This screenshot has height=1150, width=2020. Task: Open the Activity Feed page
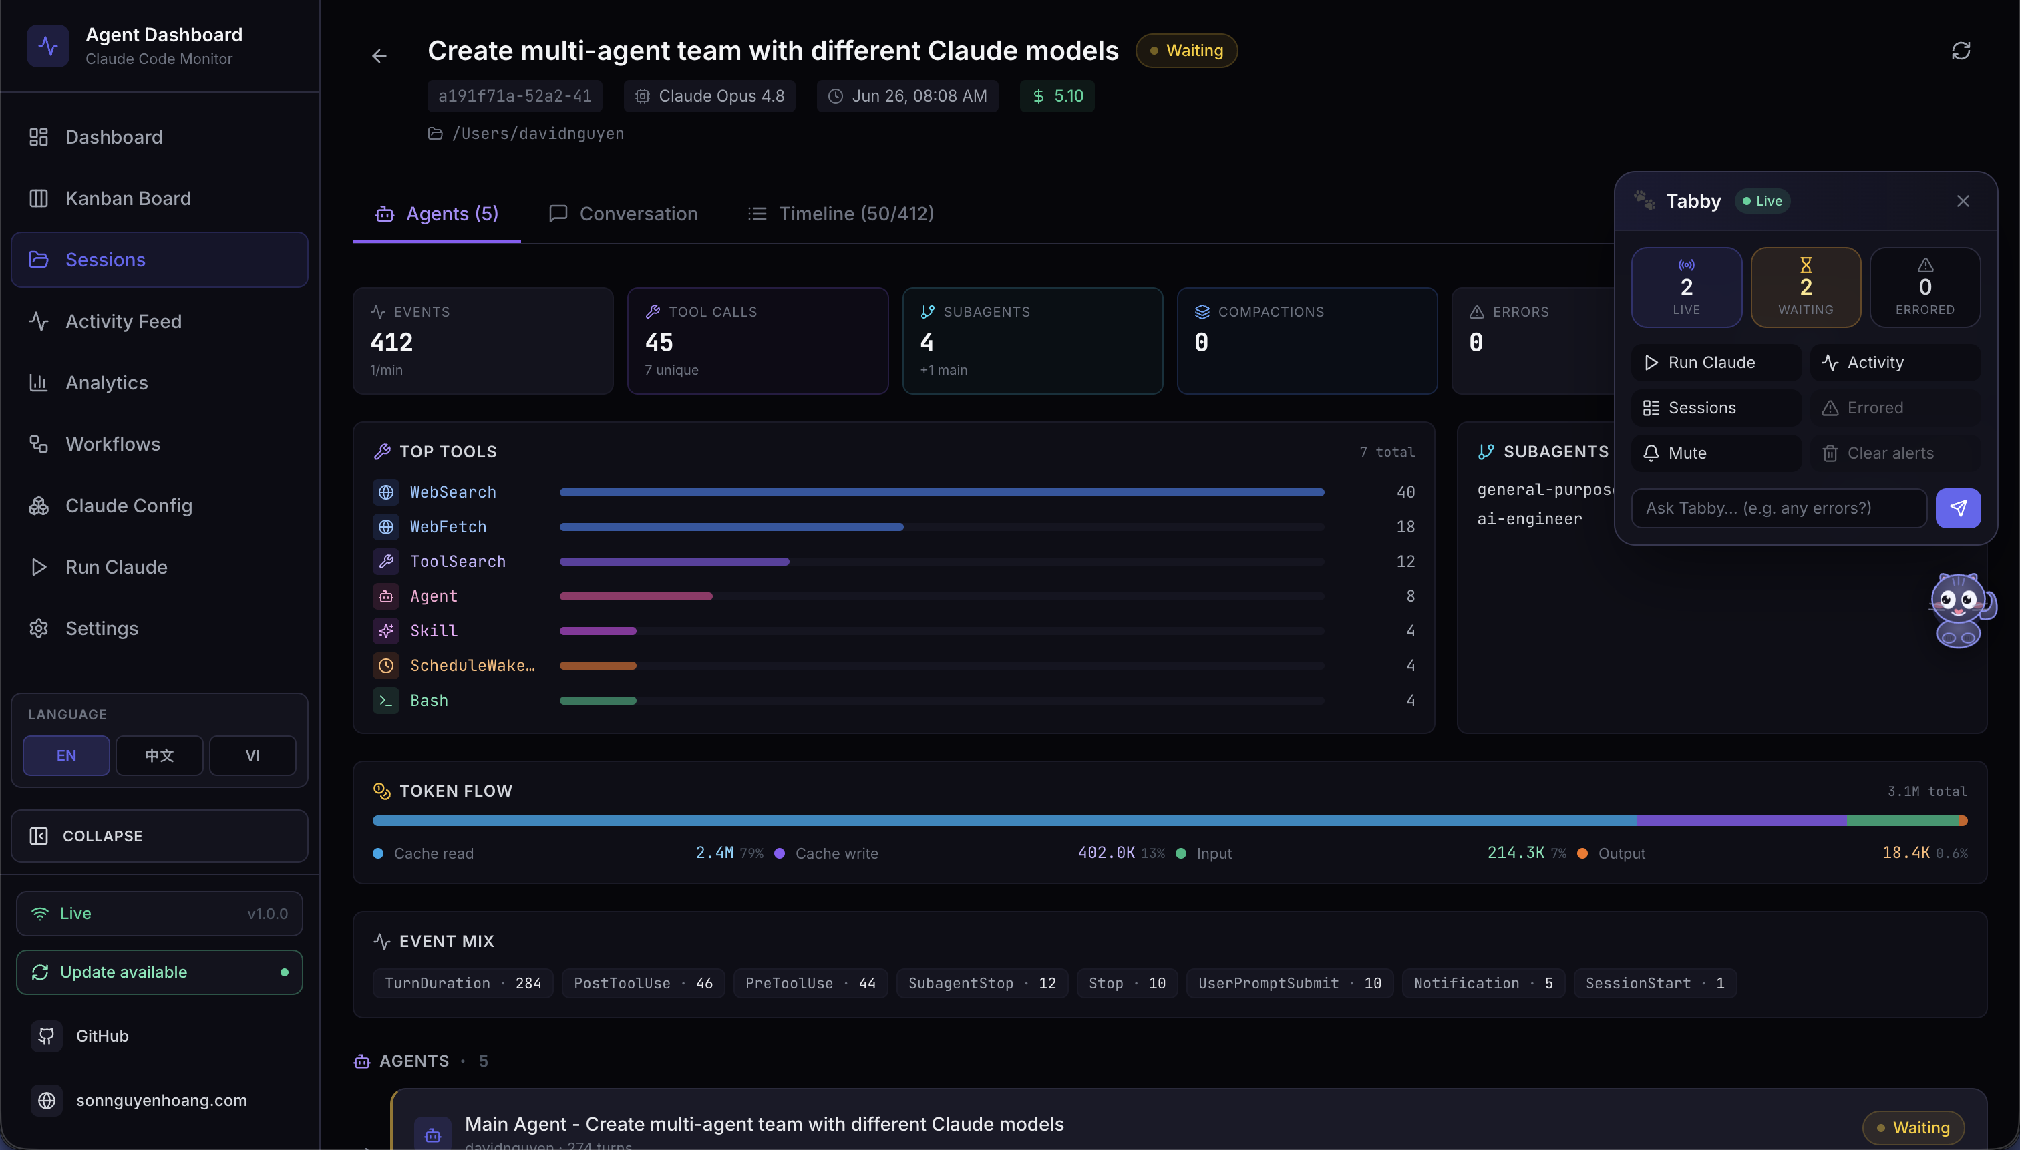pos(160,321)
